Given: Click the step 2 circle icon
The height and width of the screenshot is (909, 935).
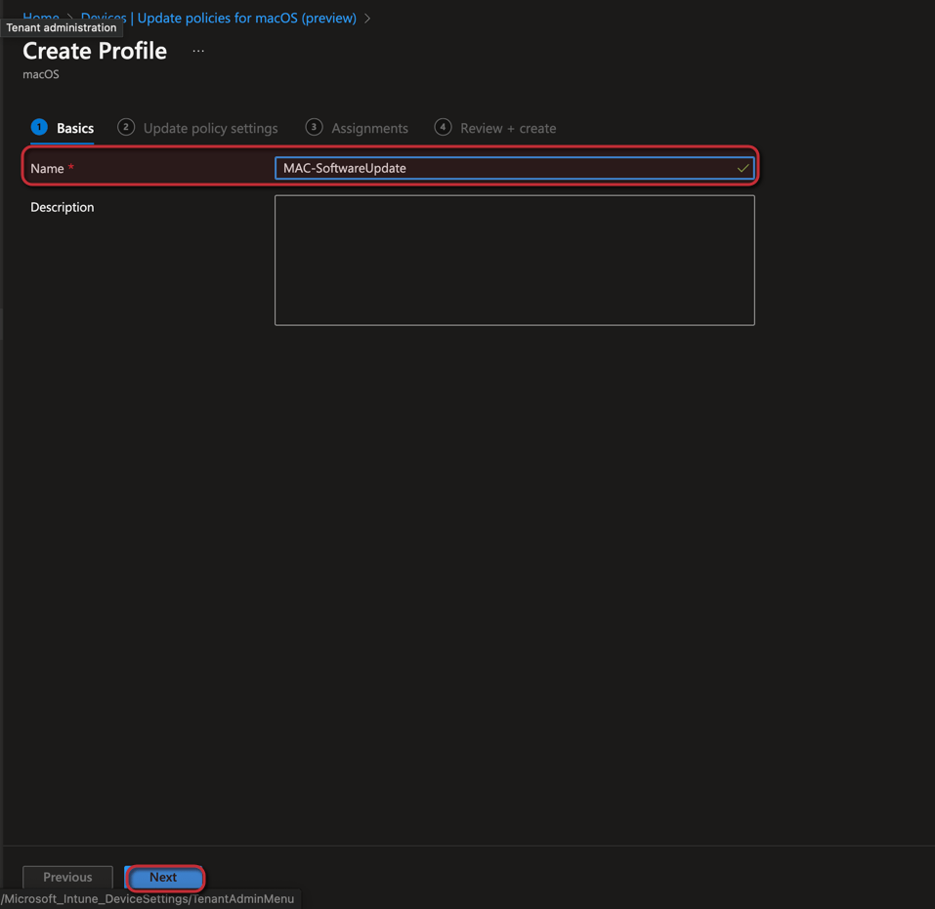Looking at the screenshot, I should pyautogui.click(x=126, y=127).
